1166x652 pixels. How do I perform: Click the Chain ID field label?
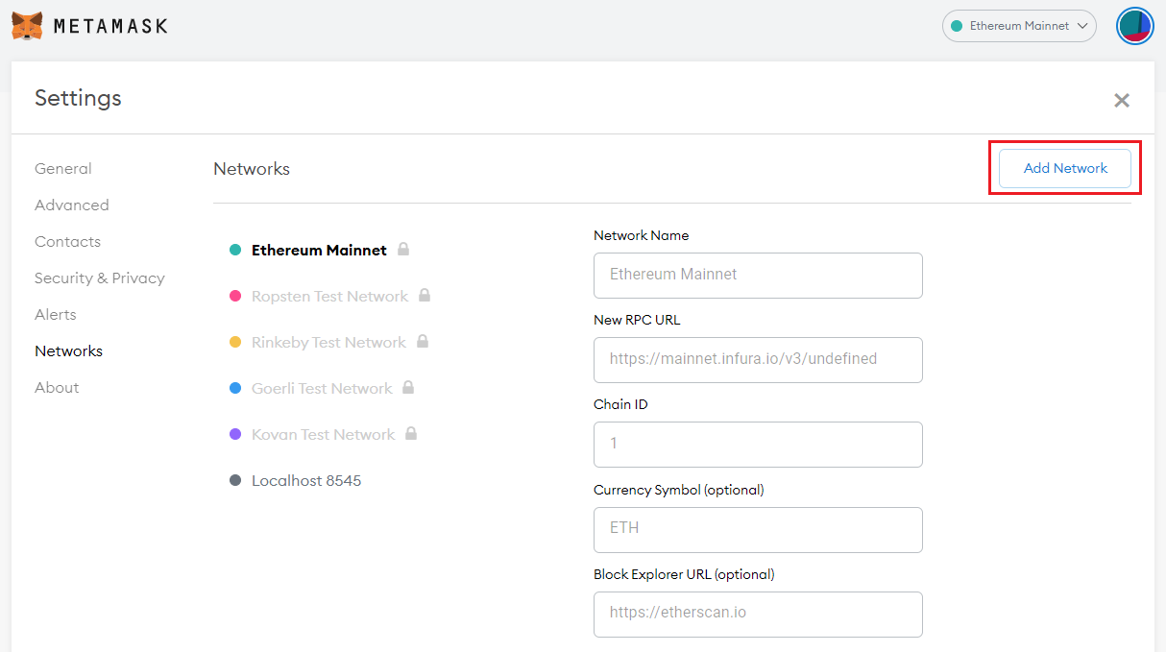tap(620, 404)
